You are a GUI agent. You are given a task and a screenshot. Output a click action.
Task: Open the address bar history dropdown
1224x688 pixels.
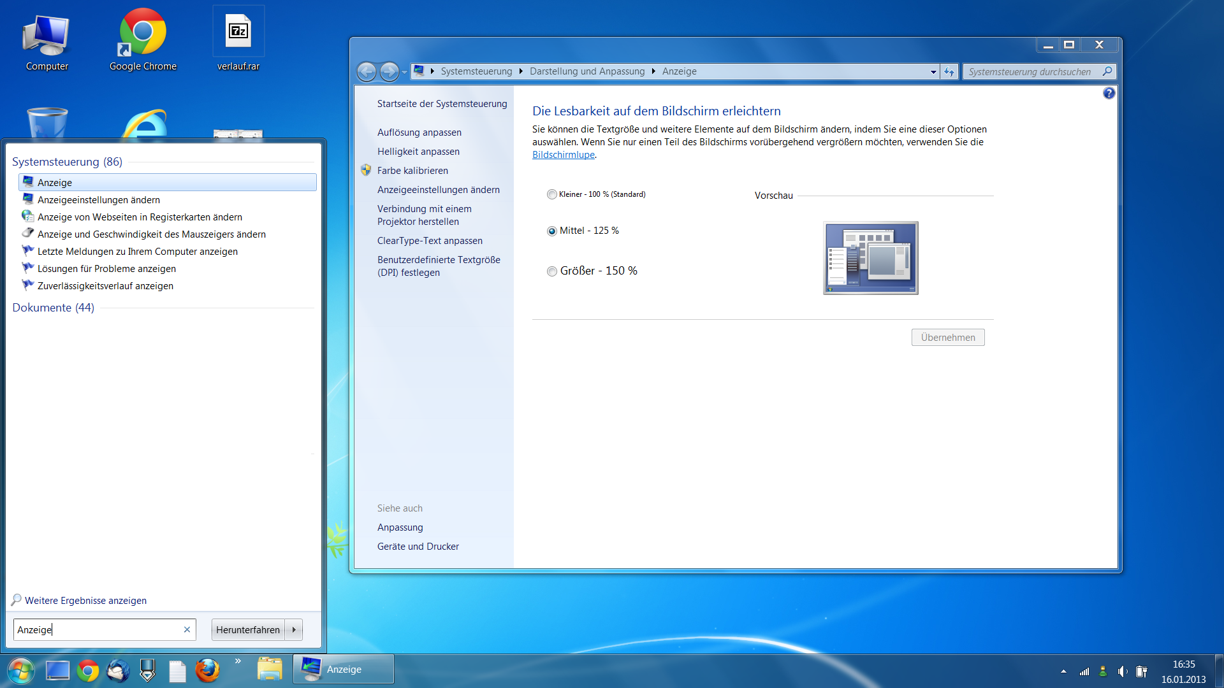point(933,71)
